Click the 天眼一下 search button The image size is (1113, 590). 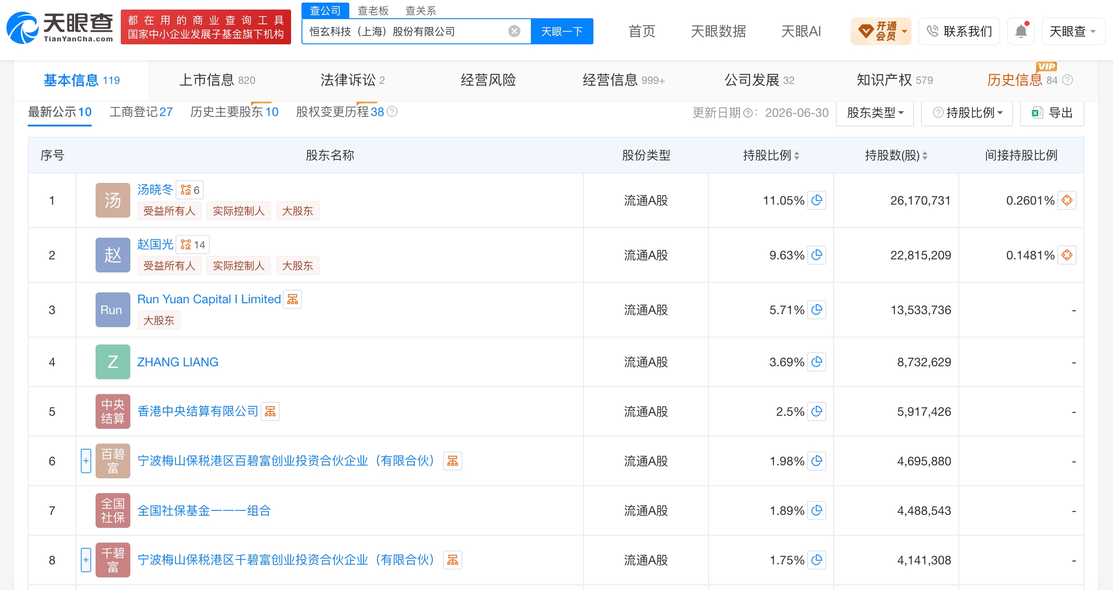point(562,31)
